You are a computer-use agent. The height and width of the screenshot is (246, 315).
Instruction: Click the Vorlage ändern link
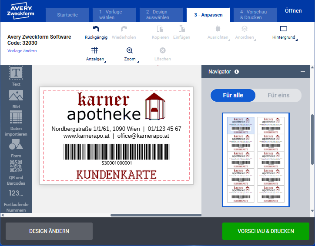(x=22, y=50)
